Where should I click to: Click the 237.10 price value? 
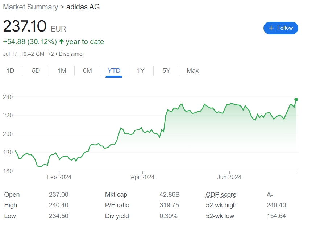tap(25, 26)
